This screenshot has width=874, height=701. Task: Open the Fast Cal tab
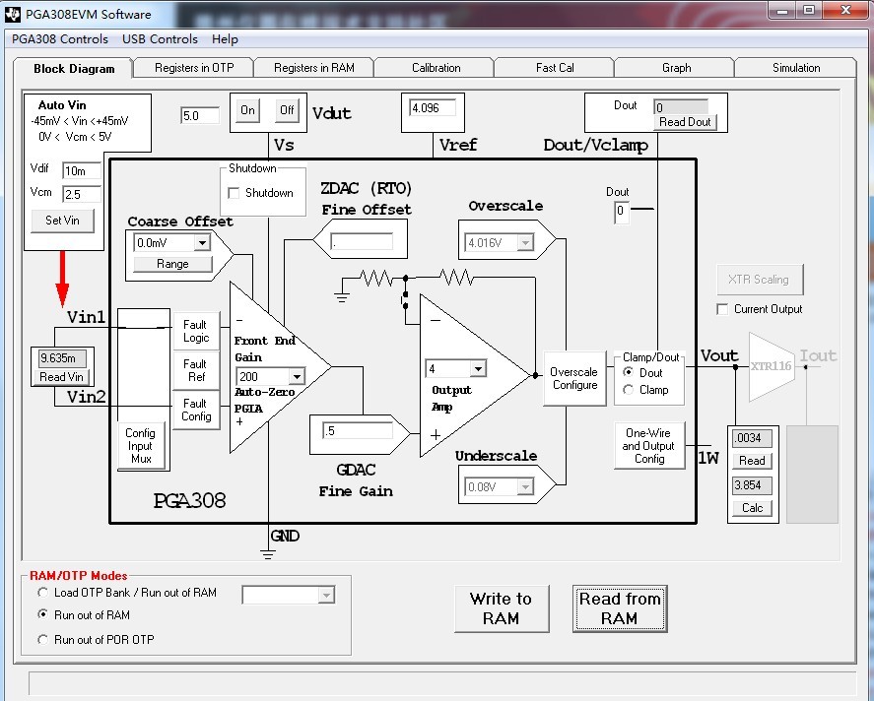(x=555, y=68)
